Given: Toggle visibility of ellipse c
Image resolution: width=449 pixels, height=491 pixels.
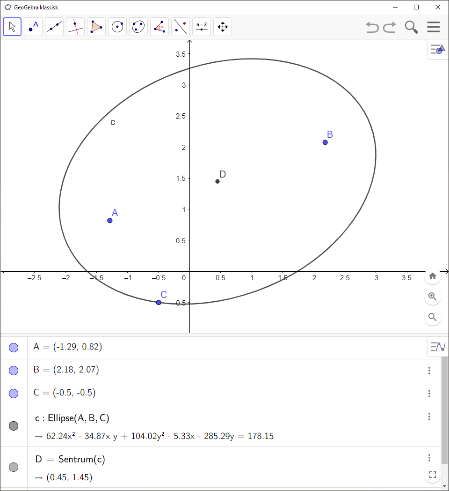Looking at the screenshot, I should pos(14,425).
